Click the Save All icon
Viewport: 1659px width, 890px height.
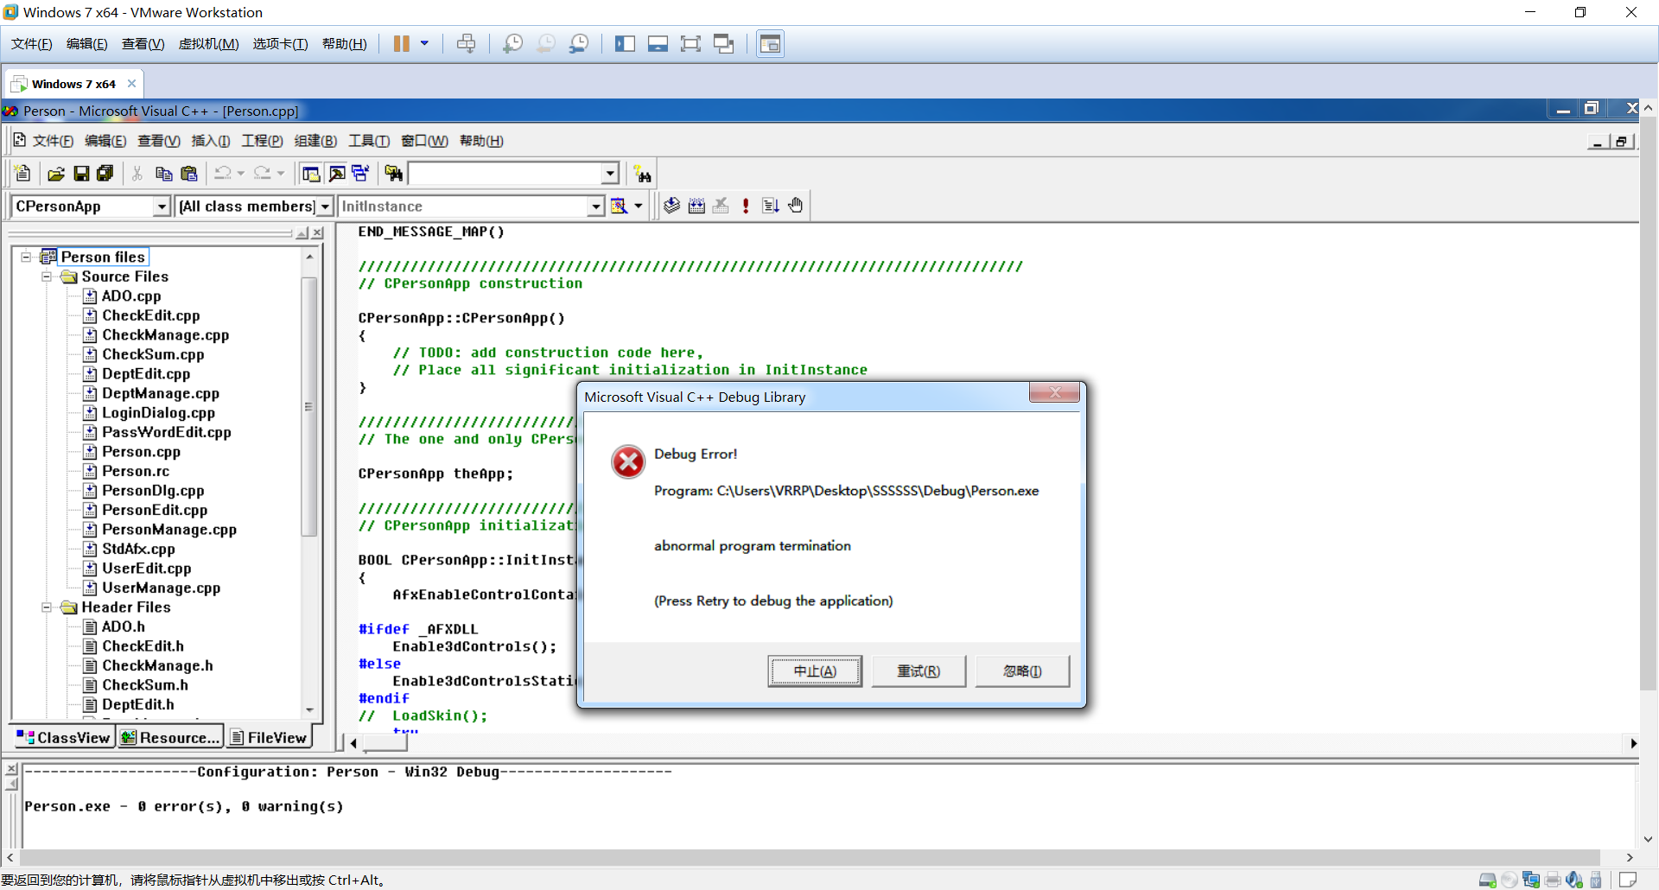pyautogui.click(x=105, y=174)
